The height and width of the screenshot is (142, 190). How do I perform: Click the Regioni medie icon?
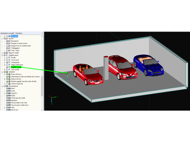coord(7,53)
